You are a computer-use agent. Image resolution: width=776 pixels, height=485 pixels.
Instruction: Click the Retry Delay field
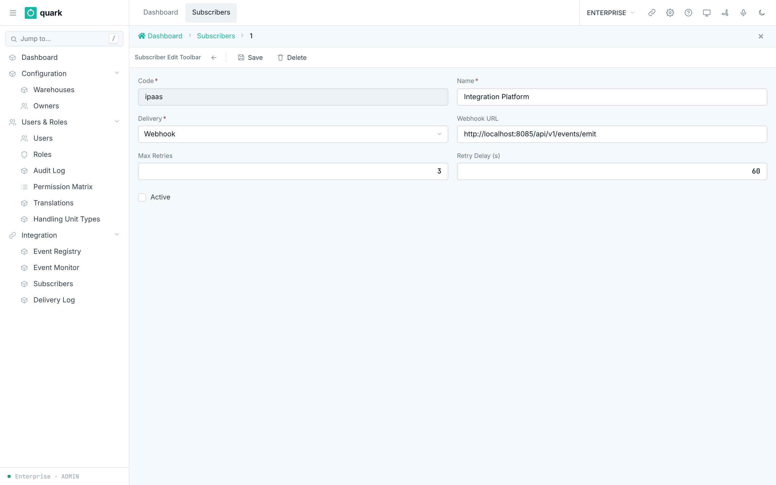pyautogui.click(x=612, y=171)
